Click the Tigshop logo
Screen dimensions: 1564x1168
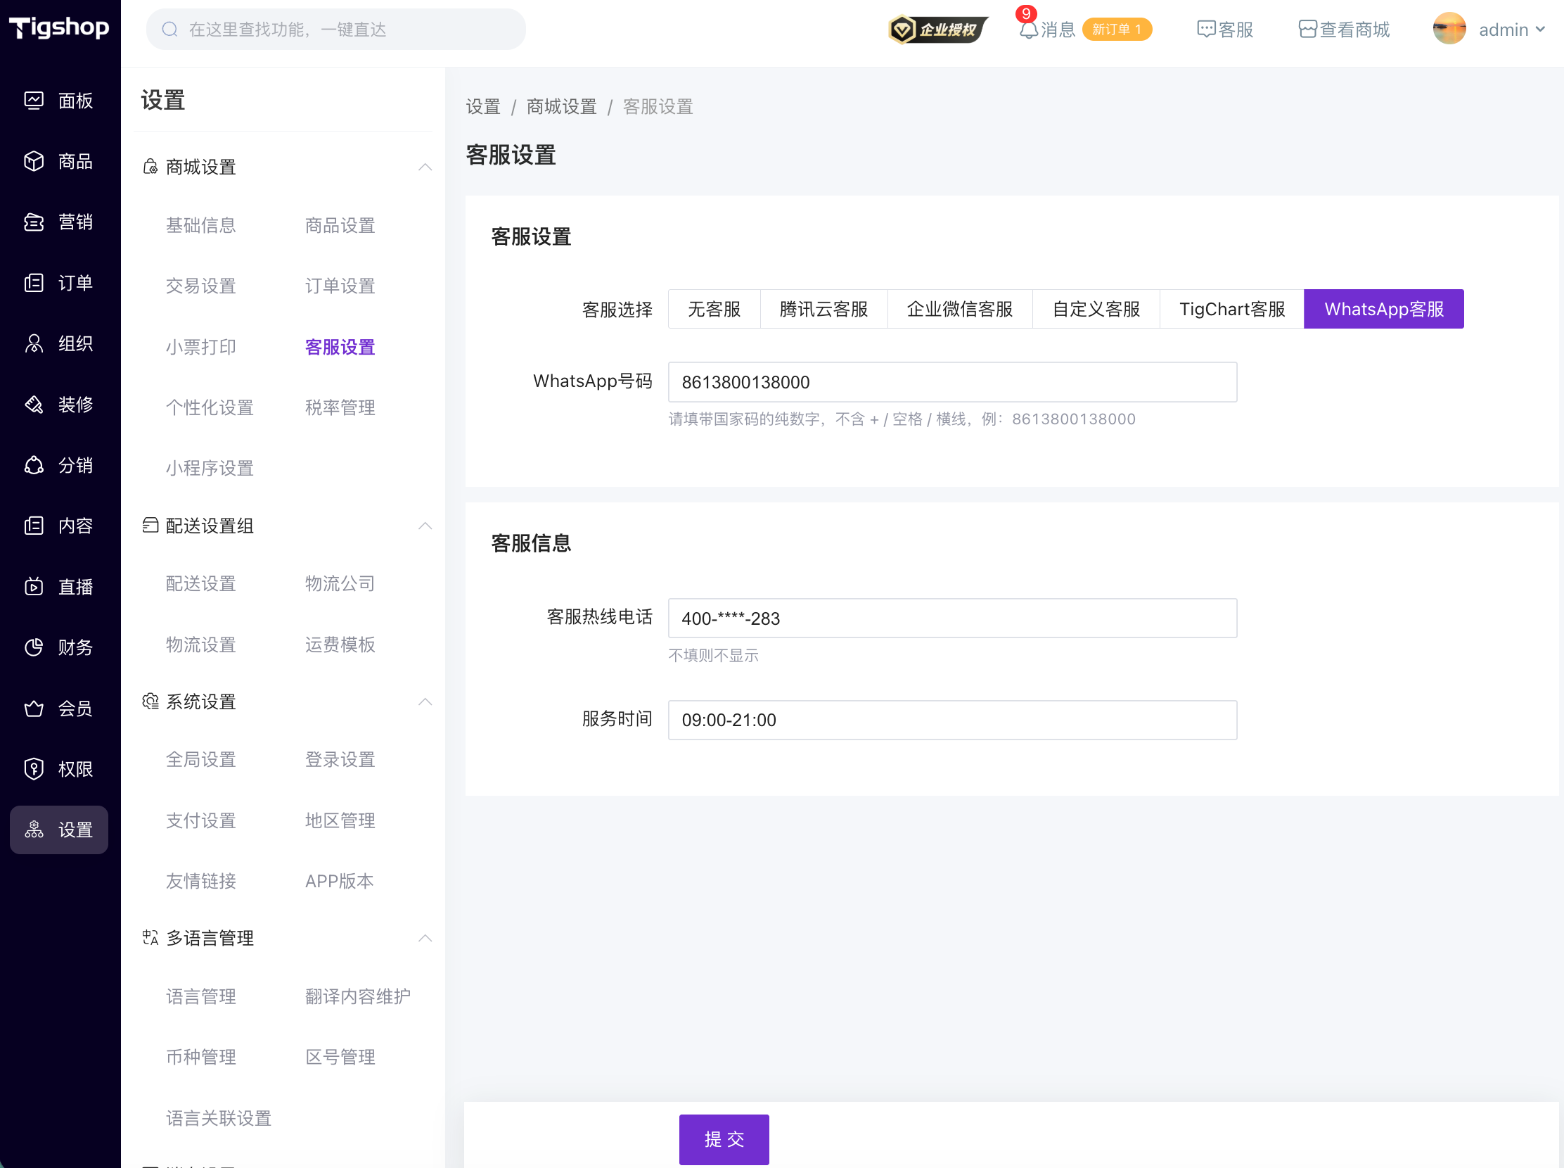pos(59,28)
